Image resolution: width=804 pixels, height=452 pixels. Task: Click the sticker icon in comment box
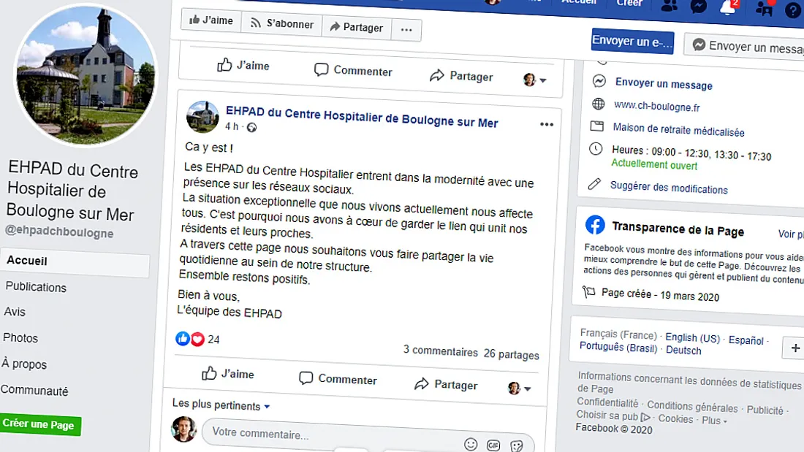tap(517, 446)
